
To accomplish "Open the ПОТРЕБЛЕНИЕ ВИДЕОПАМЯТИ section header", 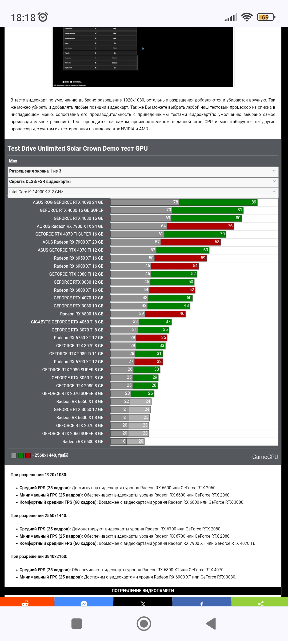I will (x=143, y=591).
